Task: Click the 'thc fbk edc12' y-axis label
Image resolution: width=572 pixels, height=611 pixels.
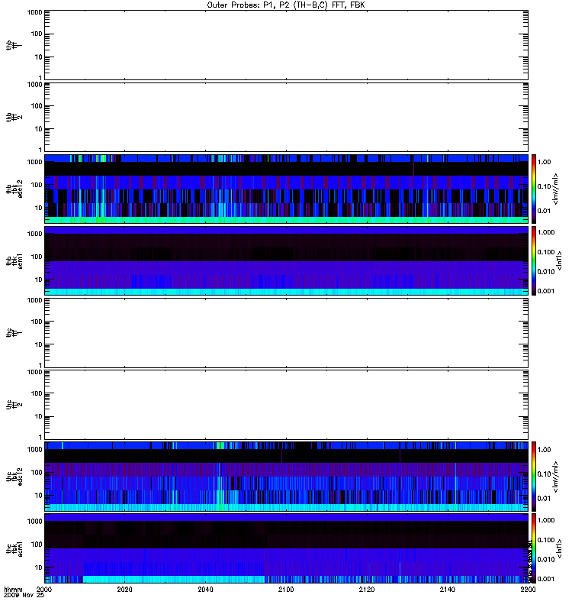Action: pyautogui.click(x=14, y=477)
